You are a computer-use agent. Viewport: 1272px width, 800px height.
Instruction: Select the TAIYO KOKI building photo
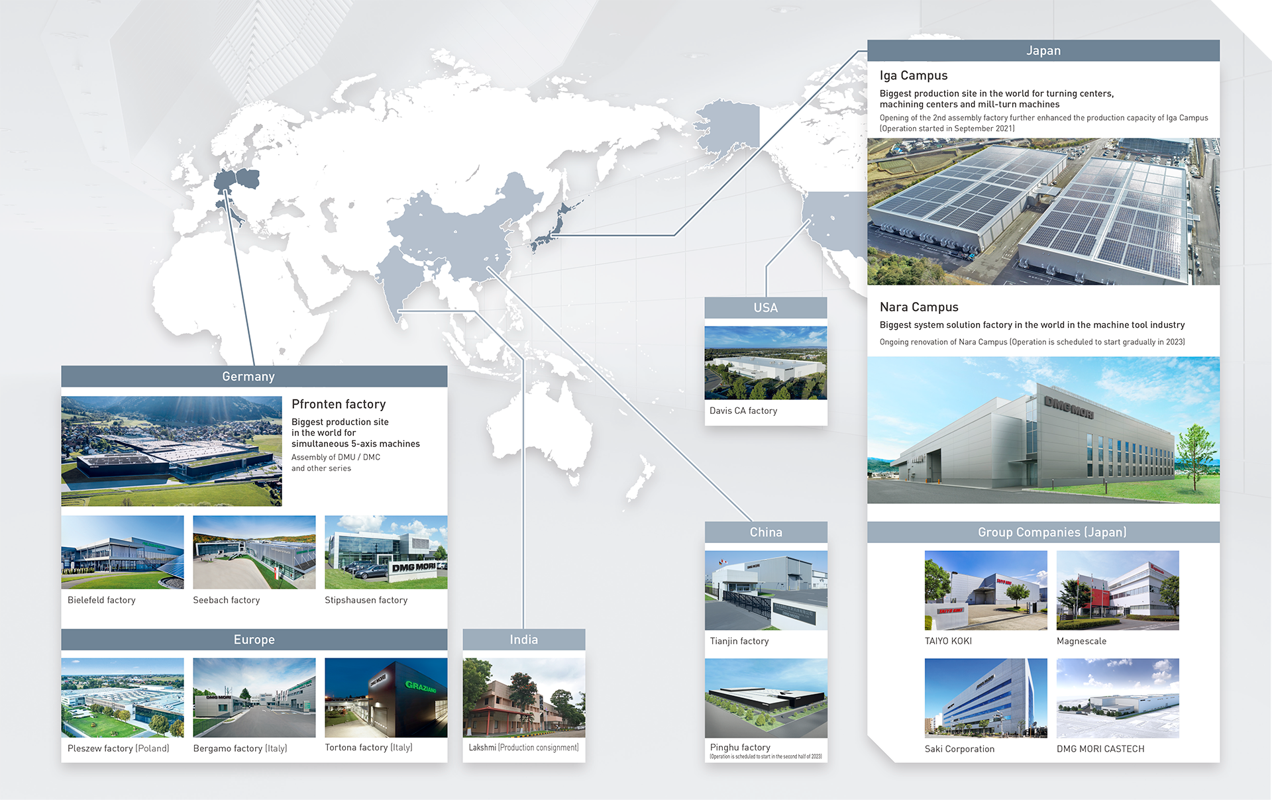pos(986,590)
